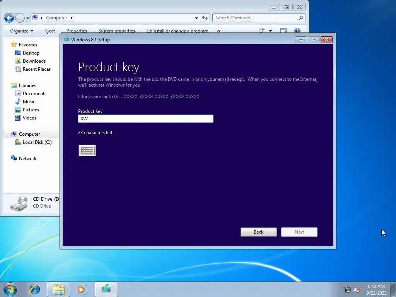
Task: Click the search magnifier icon
Action: (x=301, y=18)
